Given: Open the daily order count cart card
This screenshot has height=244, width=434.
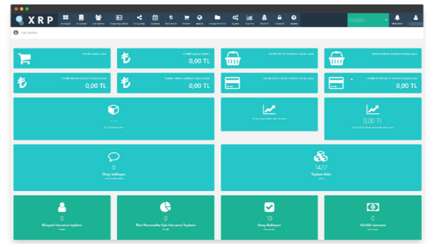Looking at the screenshot, I should [62, 59].
